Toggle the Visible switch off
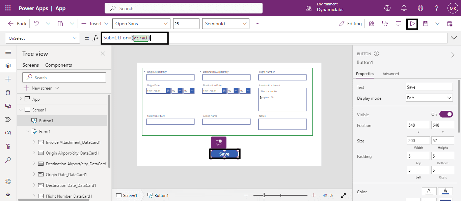Image resolution: width=461 pixels, height=201 pixels. pyautogui.click(x=446, y=114)
